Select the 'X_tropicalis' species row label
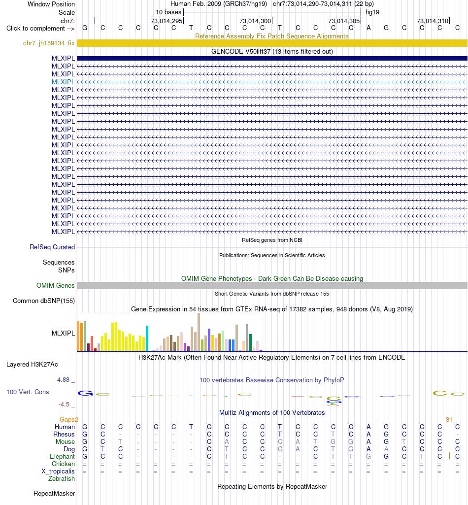The height and width of the screenshot is (505, 468). point(58,471)
